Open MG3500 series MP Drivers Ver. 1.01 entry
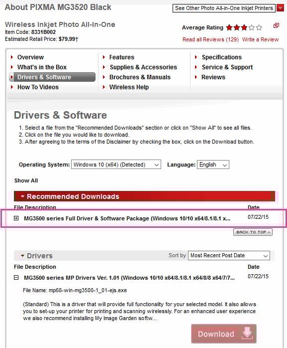The image size is (287, 348). 129,278
